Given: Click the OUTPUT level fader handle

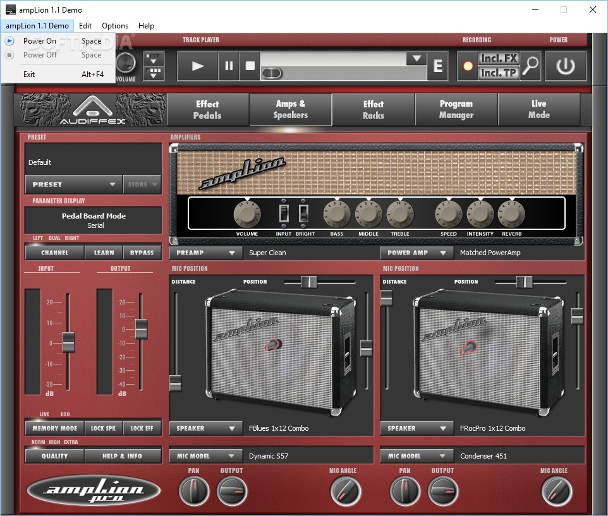Looking at the screenshot, I should (141, 329).
